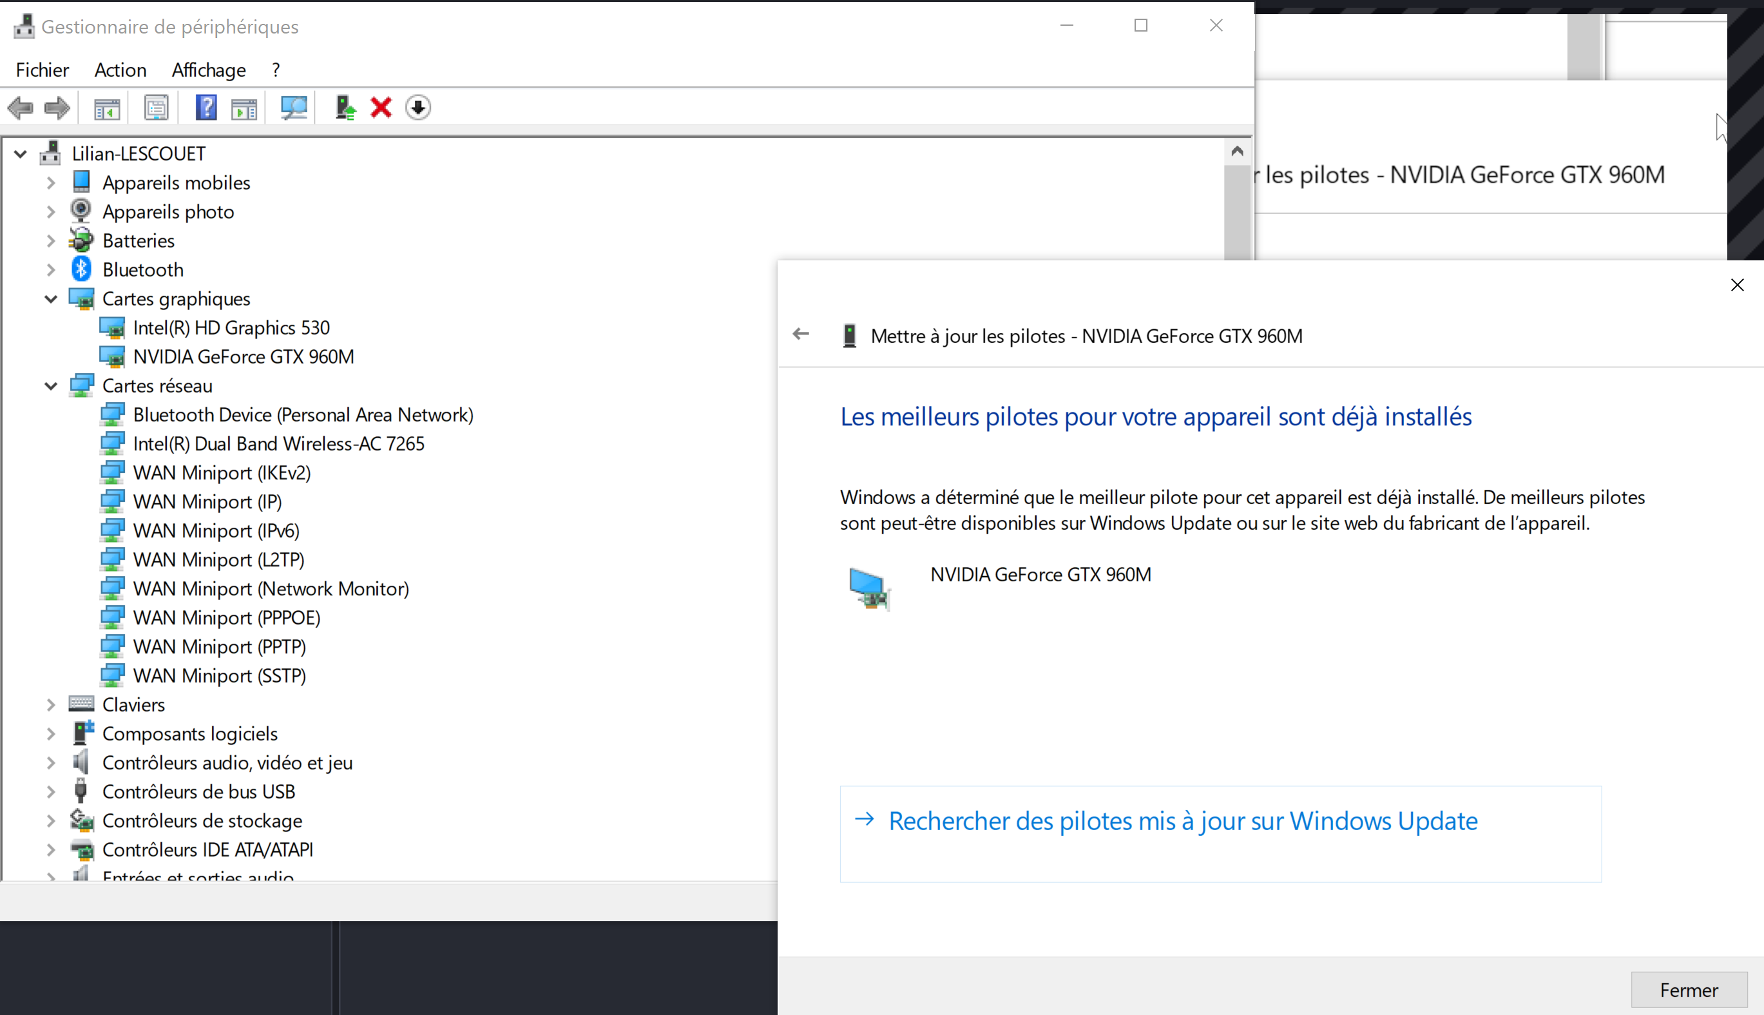
Task: Expand the Contrôleurs IDE ATA/ATAPI category
Action: [x=51, y=851]
